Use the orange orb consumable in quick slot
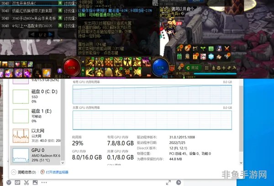Viewport: 274px width, 186px height. tap(46, 73)
